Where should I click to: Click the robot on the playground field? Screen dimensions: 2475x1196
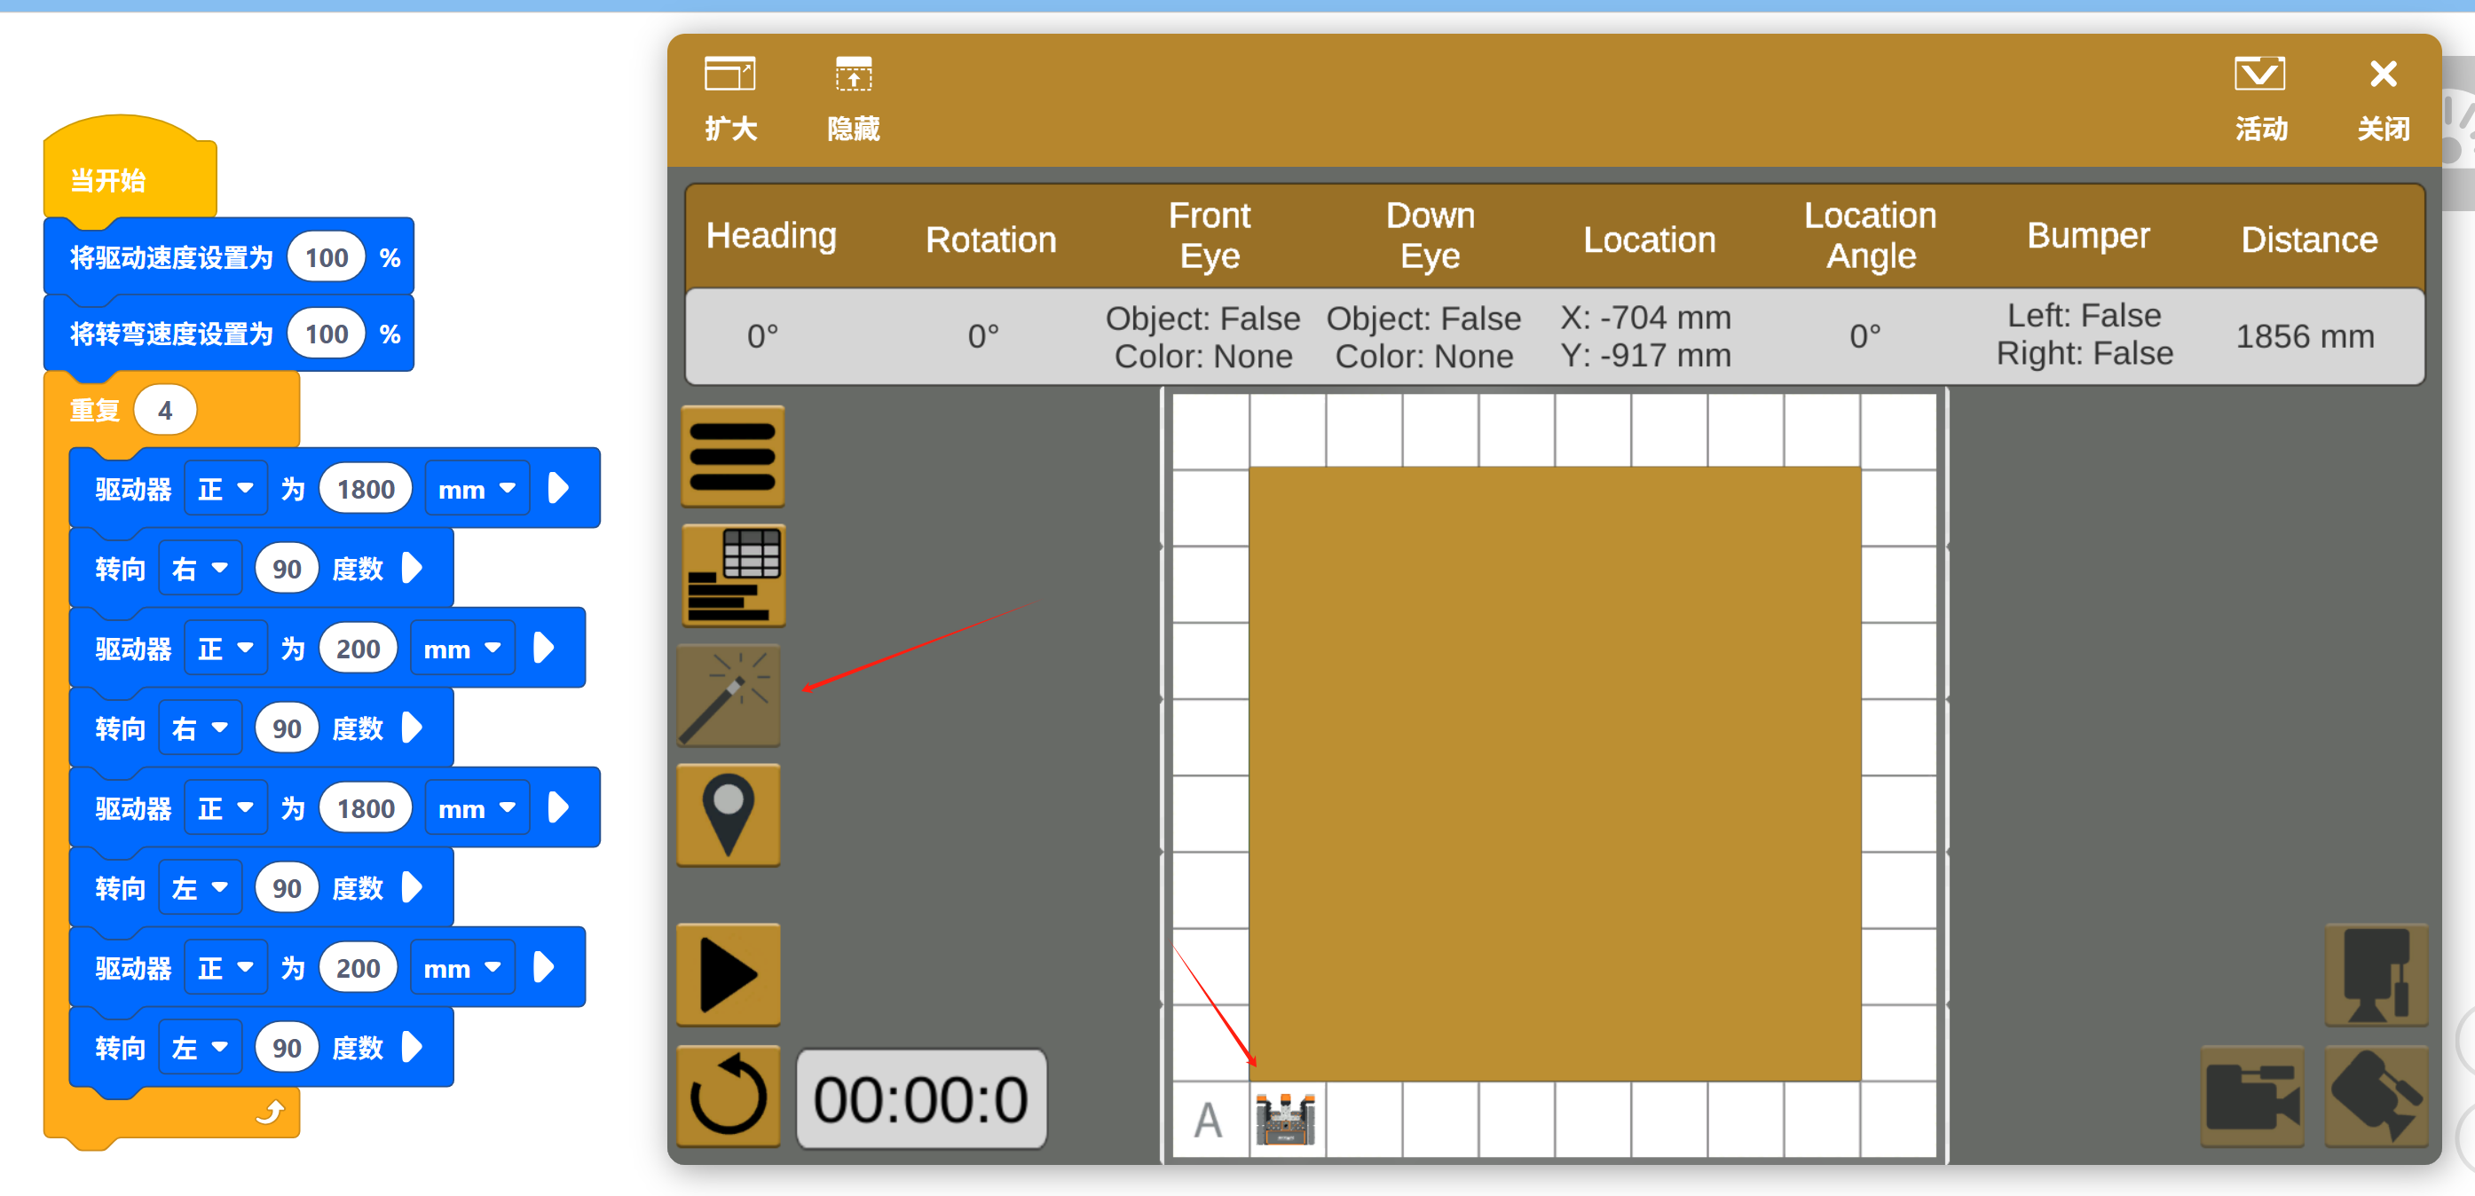(x=1286, y=1119)
